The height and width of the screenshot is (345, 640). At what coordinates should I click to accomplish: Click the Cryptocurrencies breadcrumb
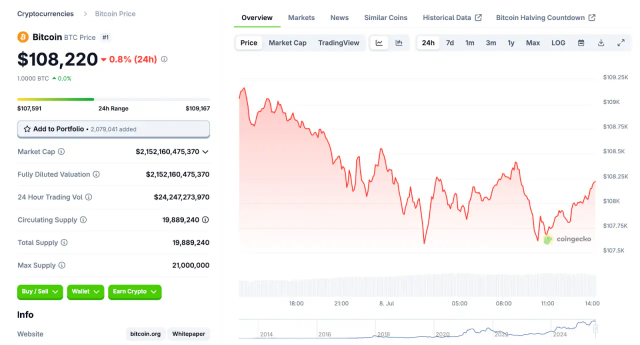[45, 14]
